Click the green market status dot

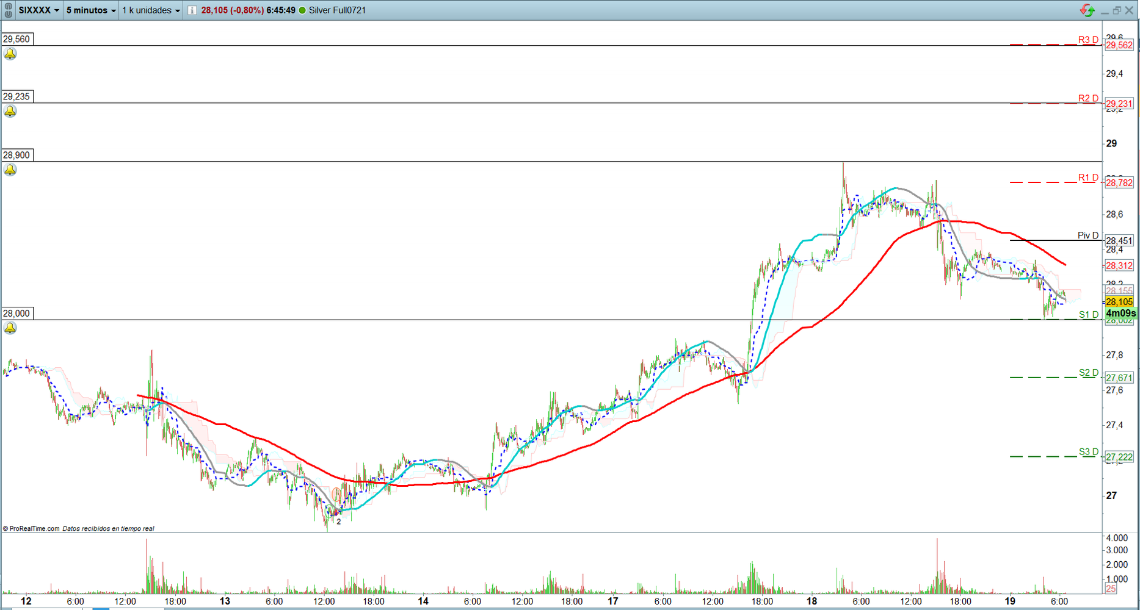click(302, 10)
